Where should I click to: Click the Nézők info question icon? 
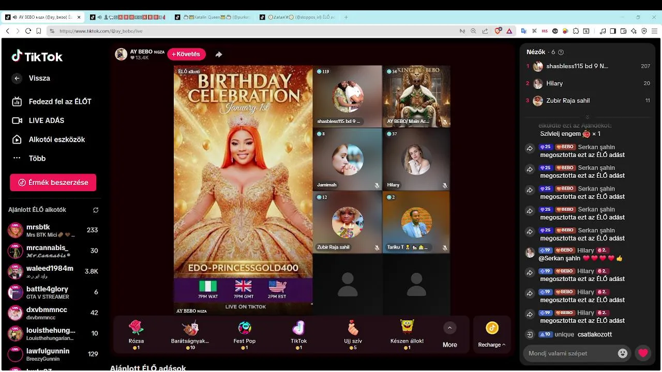coord(561,52)
